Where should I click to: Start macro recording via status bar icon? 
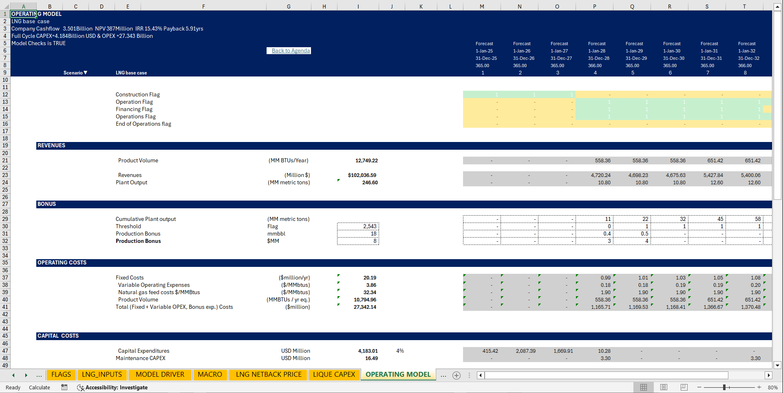tap(64, 387)
